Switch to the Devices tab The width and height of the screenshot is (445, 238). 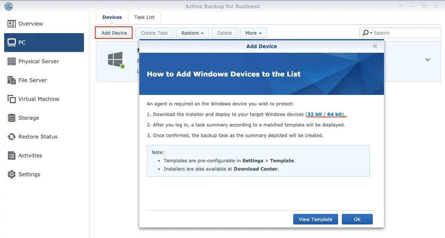tap(112, 17)
